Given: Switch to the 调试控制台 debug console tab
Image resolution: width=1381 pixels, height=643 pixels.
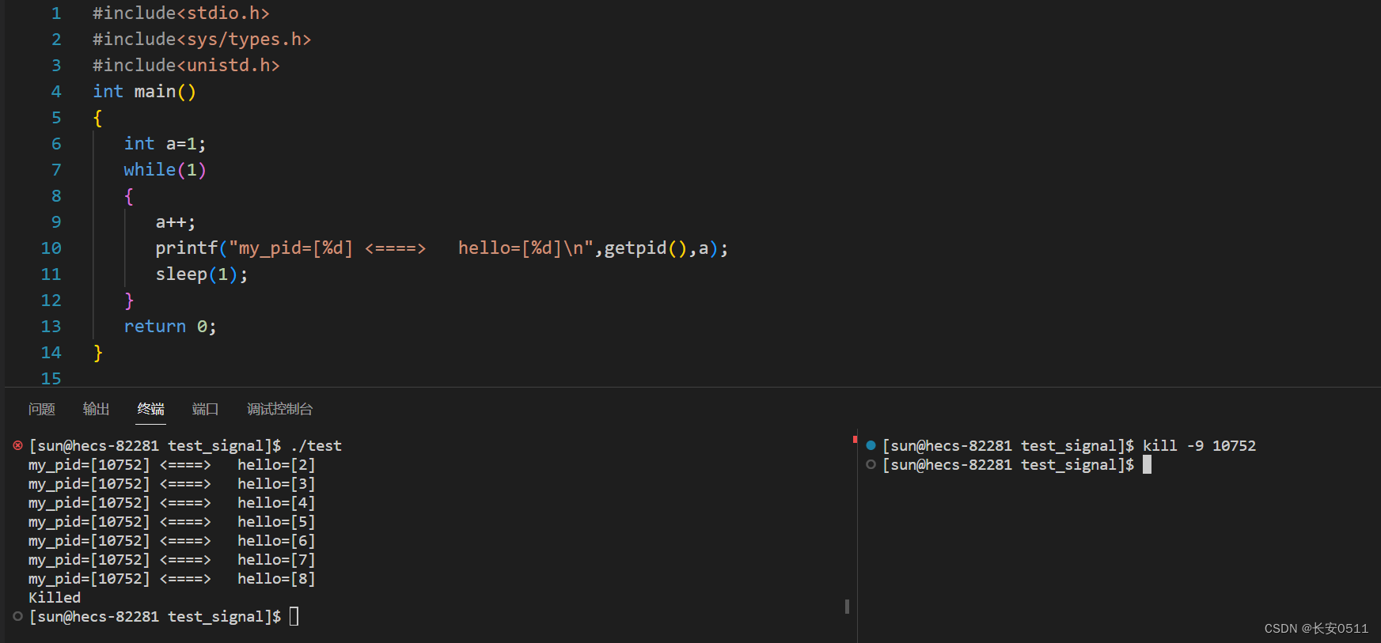Looking at the screenshot, I should coord(280,409).
